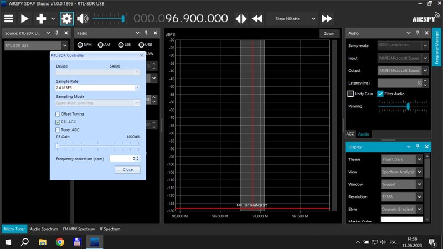Open the RTL-SDR USB source dropdown
The height and width of the screenshot is (249, 443).
[x=36, y=45]
